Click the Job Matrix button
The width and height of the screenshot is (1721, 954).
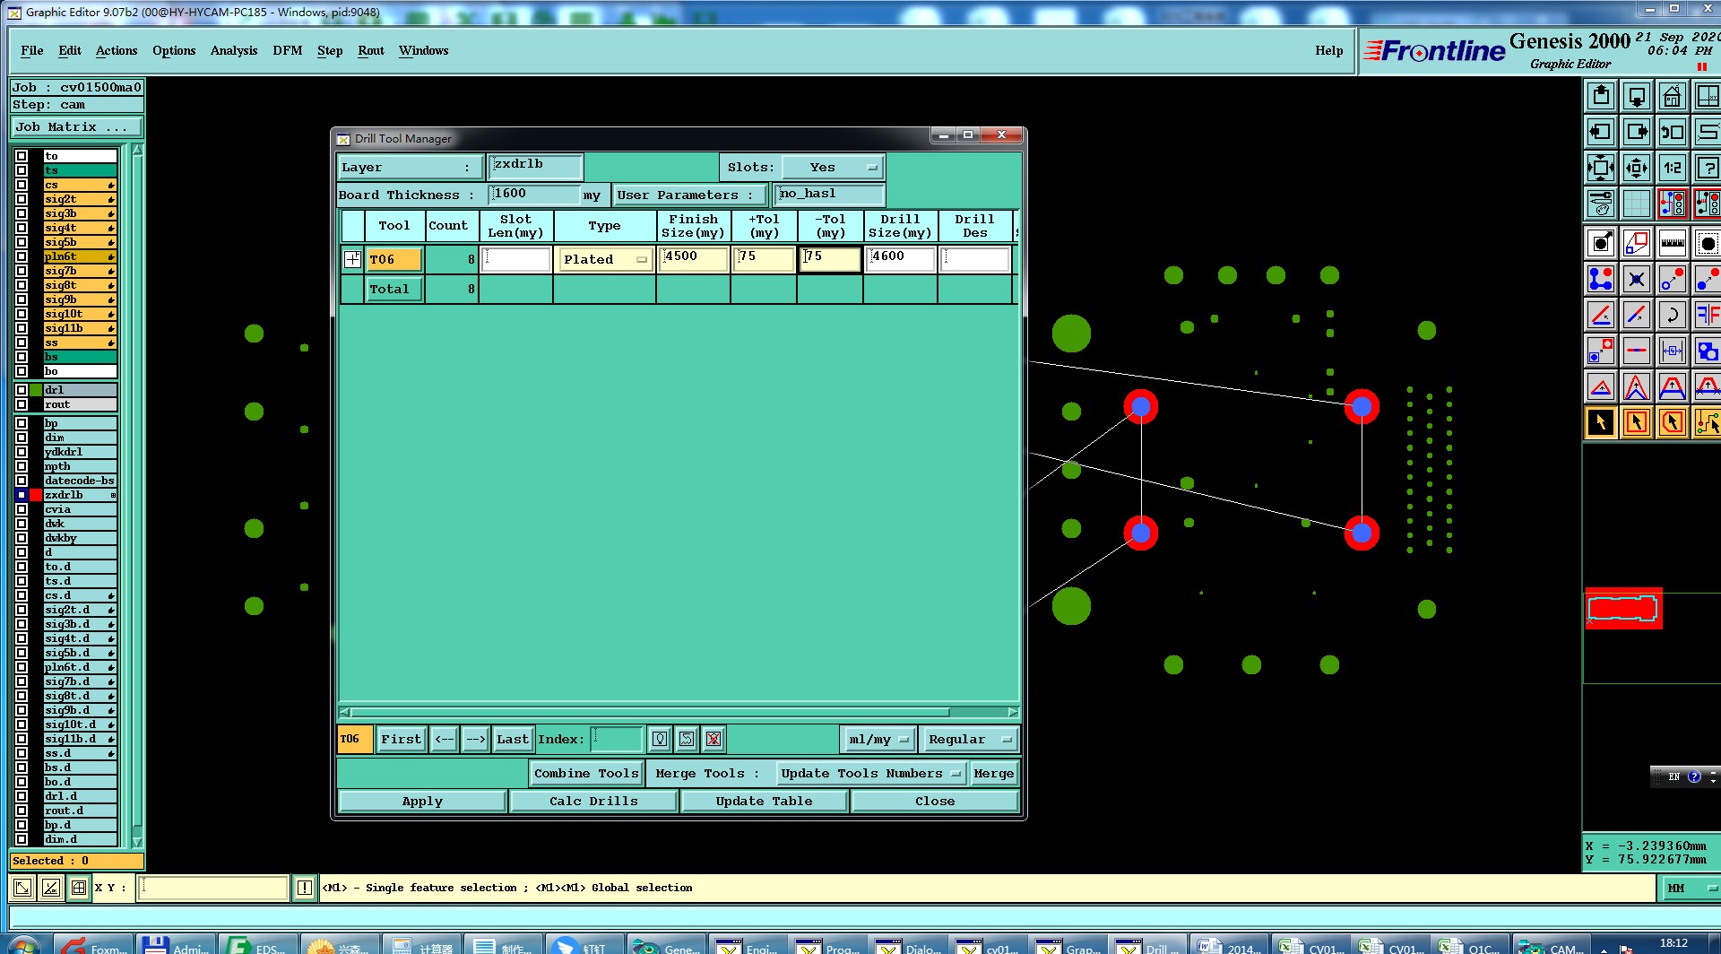[x=77, y=126]
